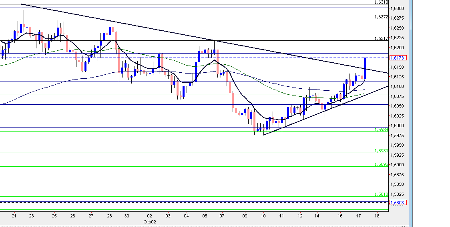450x227 pixels.
Task: Click the 1,6050 price axis value
Action: click(397, 106)
